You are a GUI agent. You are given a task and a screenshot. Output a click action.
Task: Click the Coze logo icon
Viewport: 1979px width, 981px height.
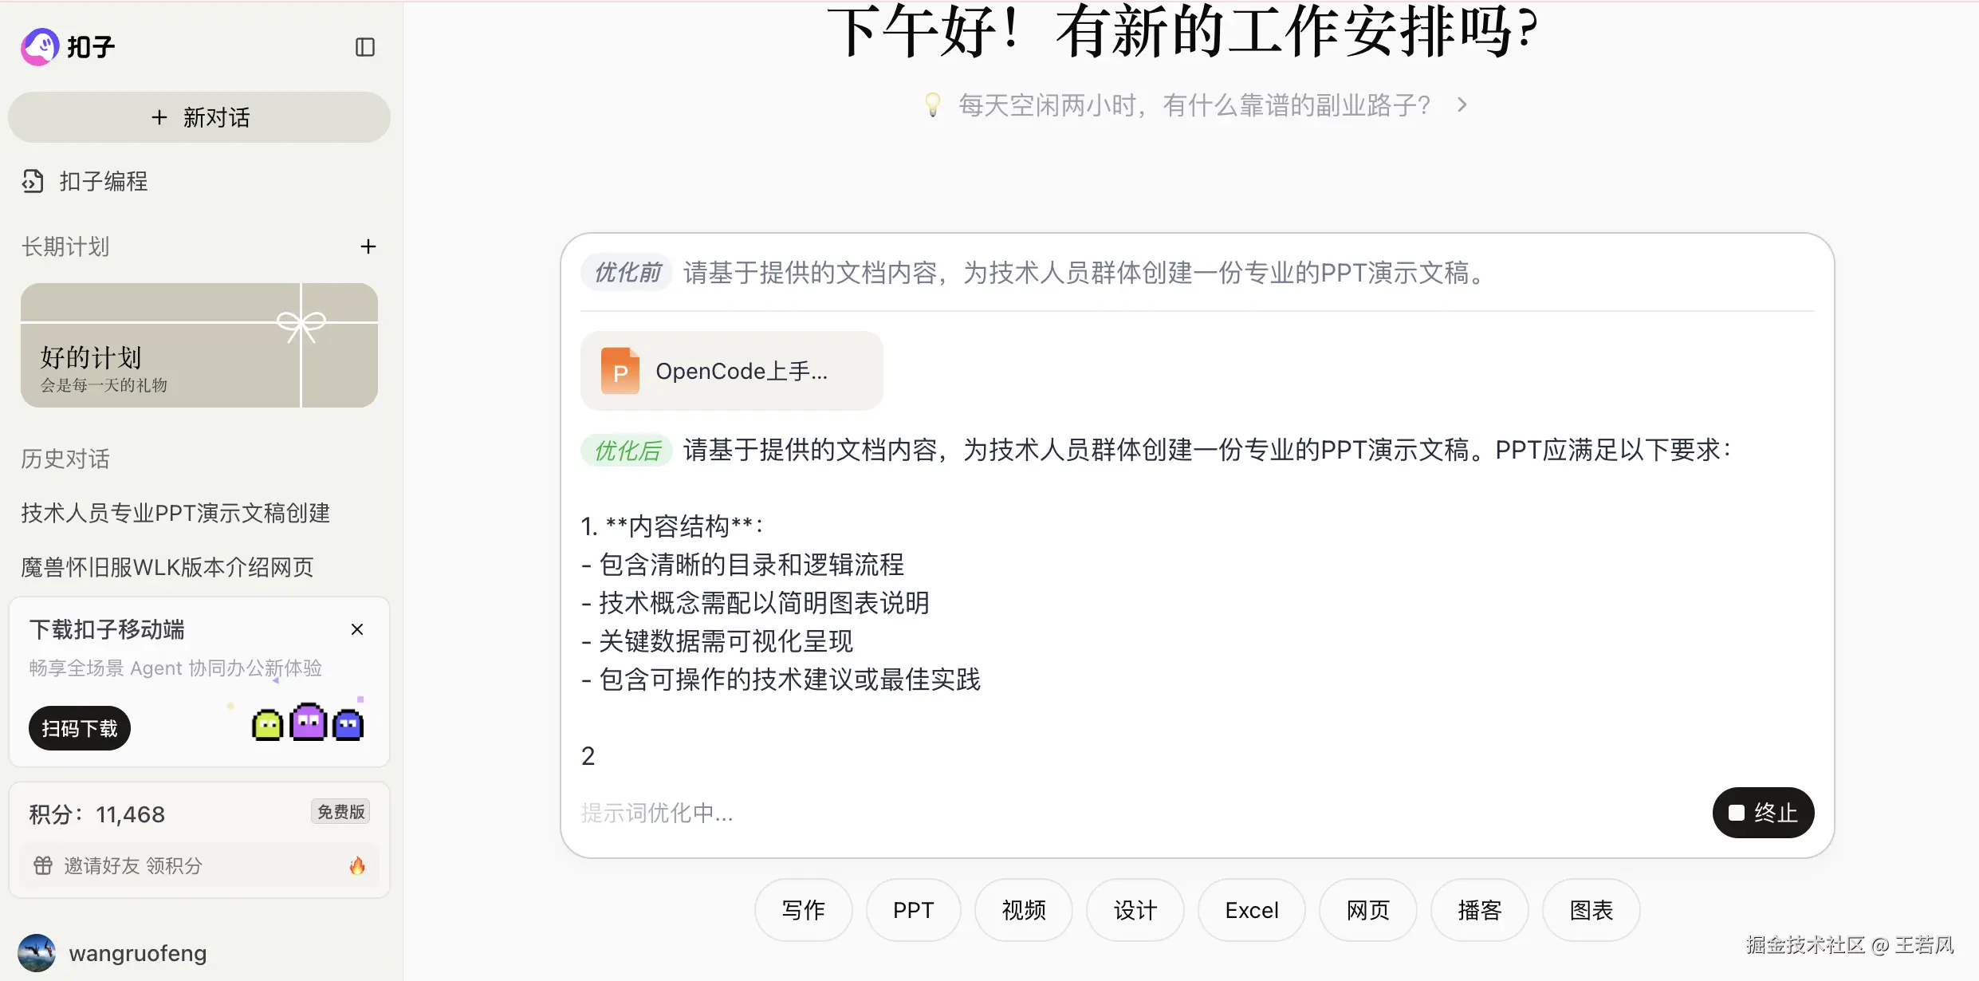pyautogui.click(x=40, y=46)
